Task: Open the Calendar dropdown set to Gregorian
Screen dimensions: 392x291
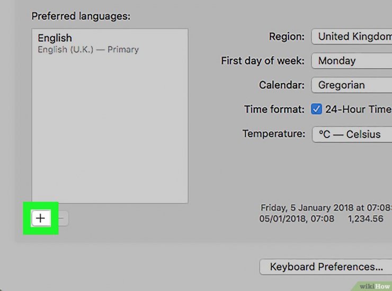Action: [352, 85]
